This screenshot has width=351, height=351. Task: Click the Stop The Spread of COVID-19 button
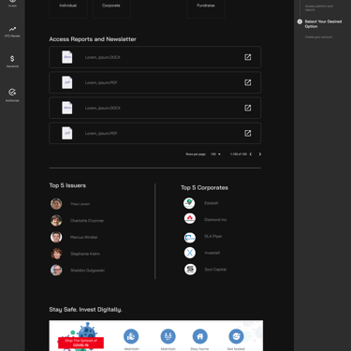80,343
